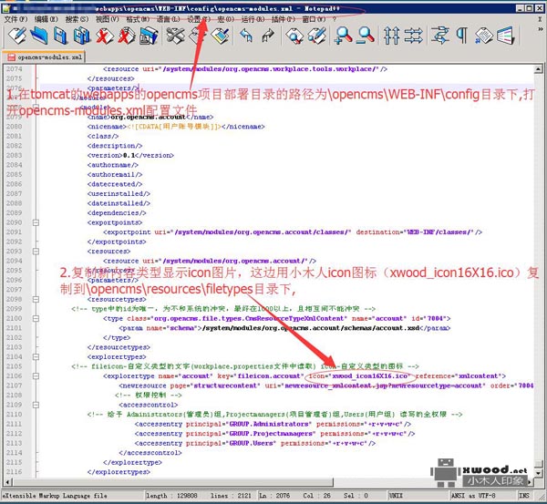Screen dimensions: 547x504
Task: Click the </explorertypes> closing tag at line 2116
Action: coord(119,472)
